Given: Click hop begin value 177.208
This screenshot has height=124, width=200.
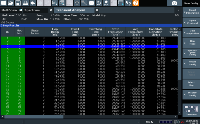Looking at the screenshot, I should (59, 89).
